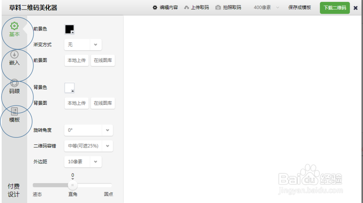Open the black 前景色 color picker
This screenshot has height=203, width=363.
tap(69, 29)
